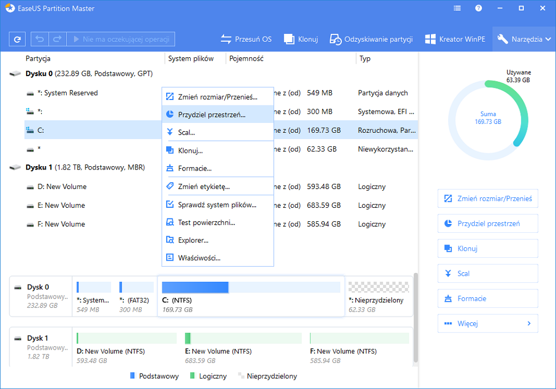556x389 pixels.
Task: Click the undo arrow button
Action: pos(39,39)
